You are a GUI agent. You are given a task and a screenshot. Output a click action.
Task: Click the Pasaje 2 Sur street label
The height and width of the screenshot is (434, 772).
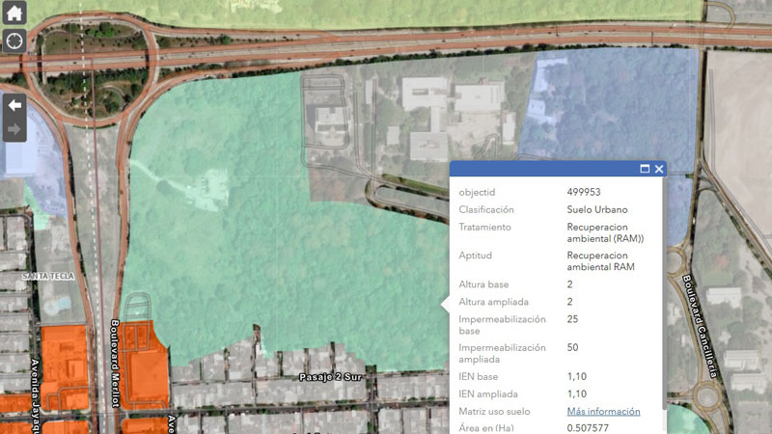330,376
